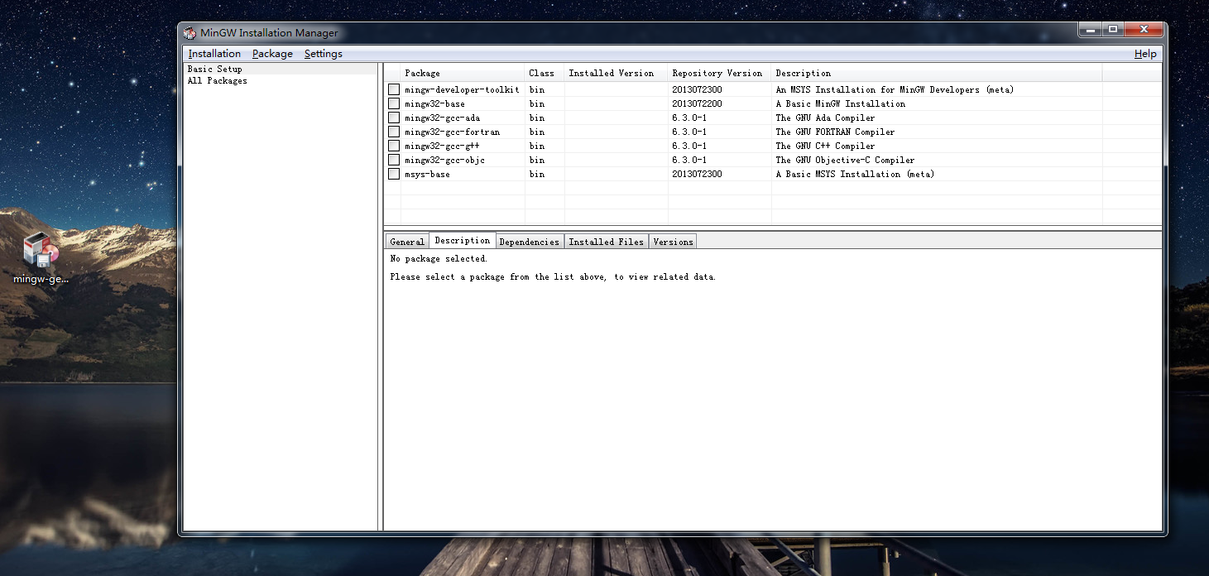1209x576 pixels.
Task: Select the mingw32-base package name
Action: click(x=434, y=103)
